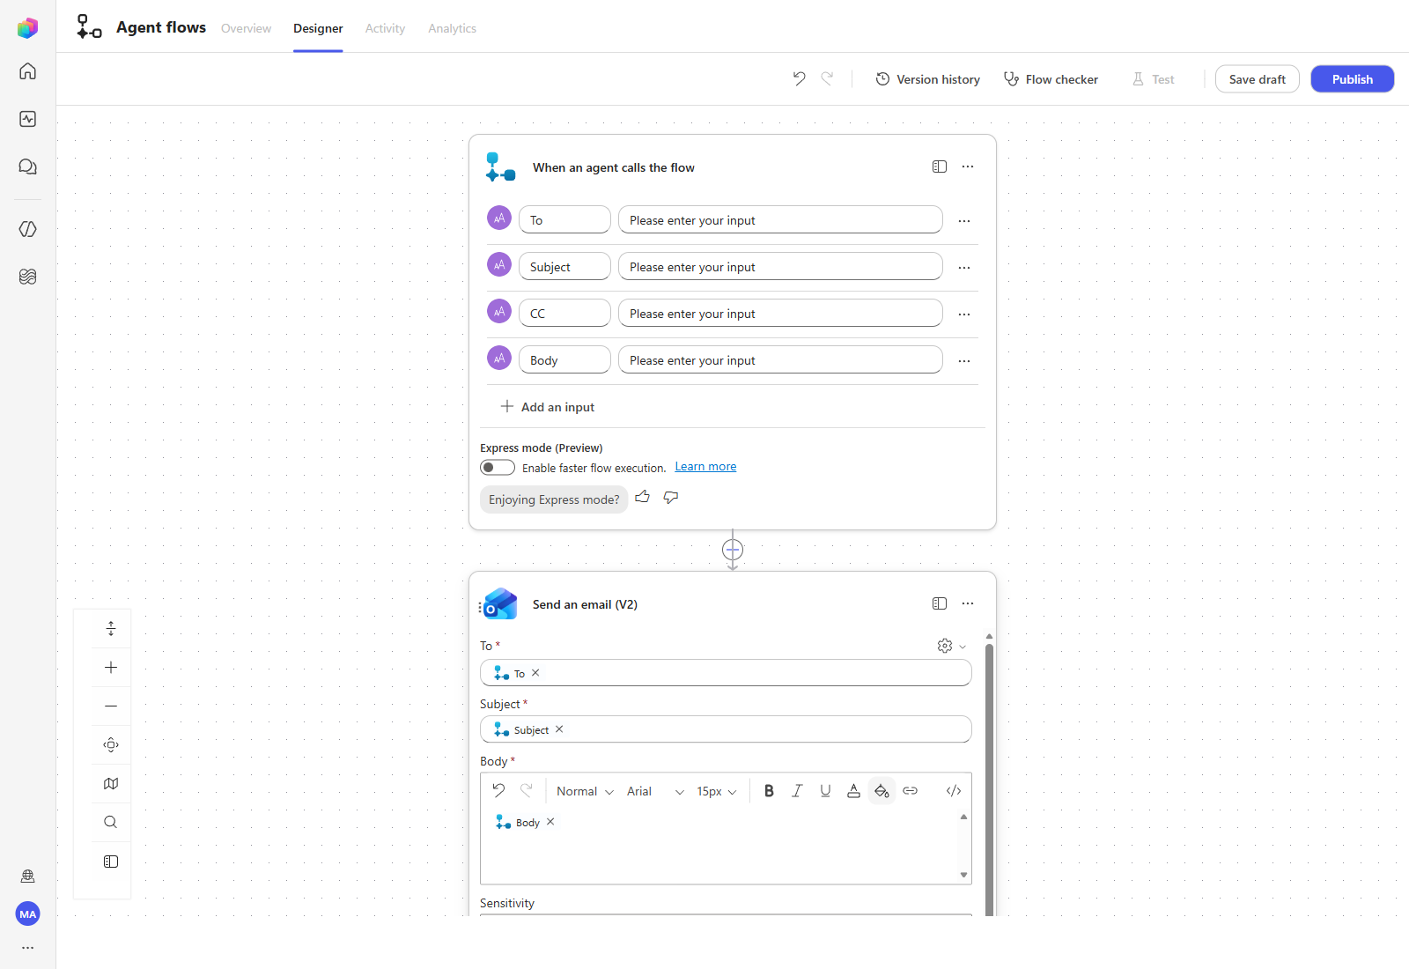Expand the settings gear dropdown beside To

952,646
